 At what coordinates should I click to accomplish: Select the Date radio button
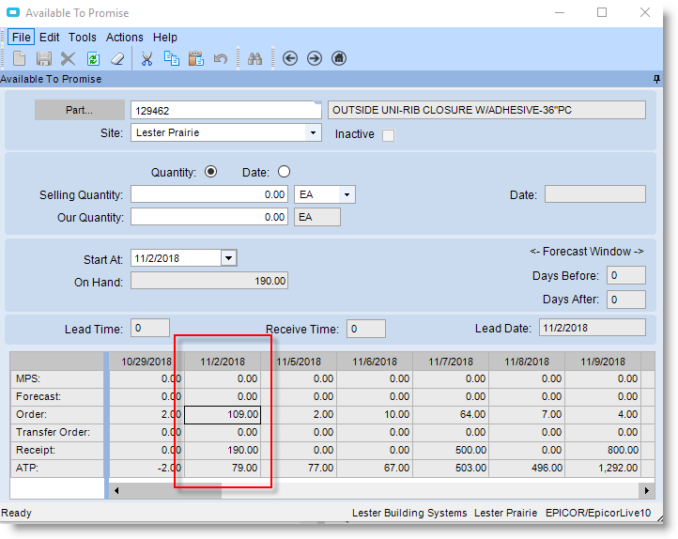point(284,172)
